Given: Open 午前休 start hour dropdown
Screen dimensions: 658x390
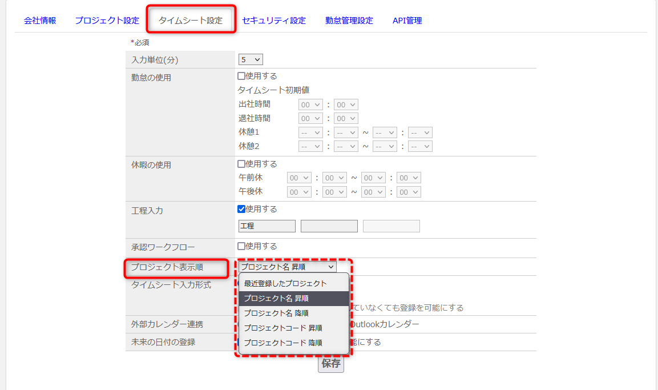Looking at the screenshot, I should (299, 178).
